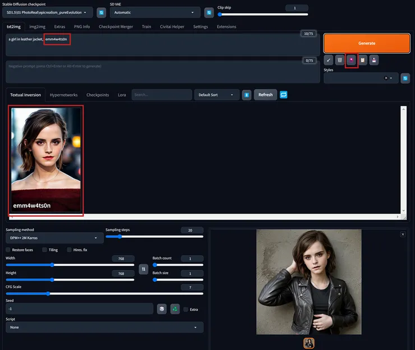Select the emm4w4ts0n textual inversion card
The image size is (415, 350).
46,160
